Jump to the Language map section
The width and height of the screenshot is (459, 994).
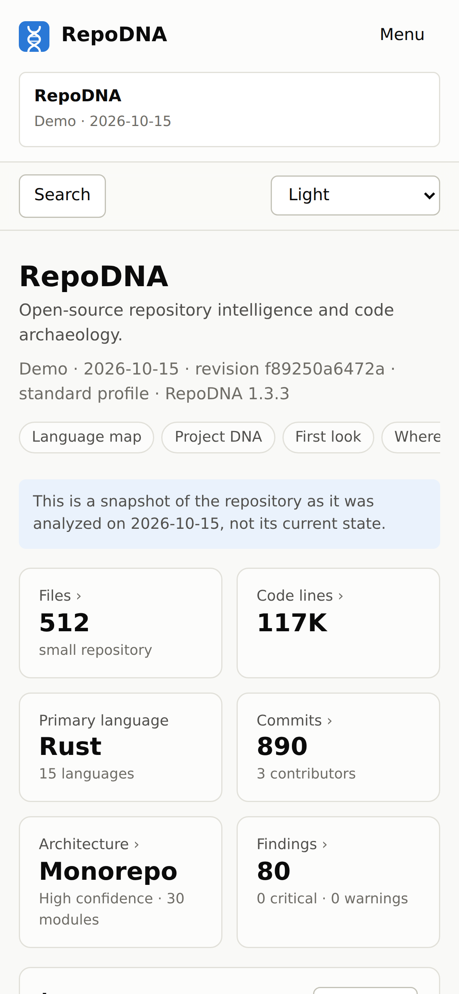tap(86, 437)
